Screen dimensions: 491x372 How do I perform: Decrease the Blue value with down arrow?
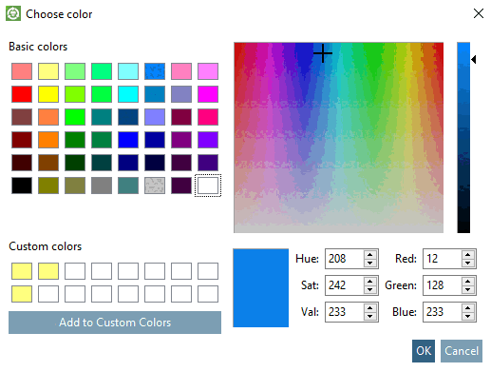point(467,316)
